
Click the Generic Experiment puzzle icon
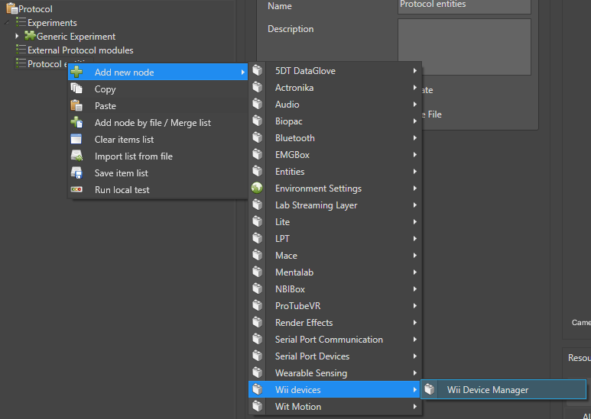point(30,36)
